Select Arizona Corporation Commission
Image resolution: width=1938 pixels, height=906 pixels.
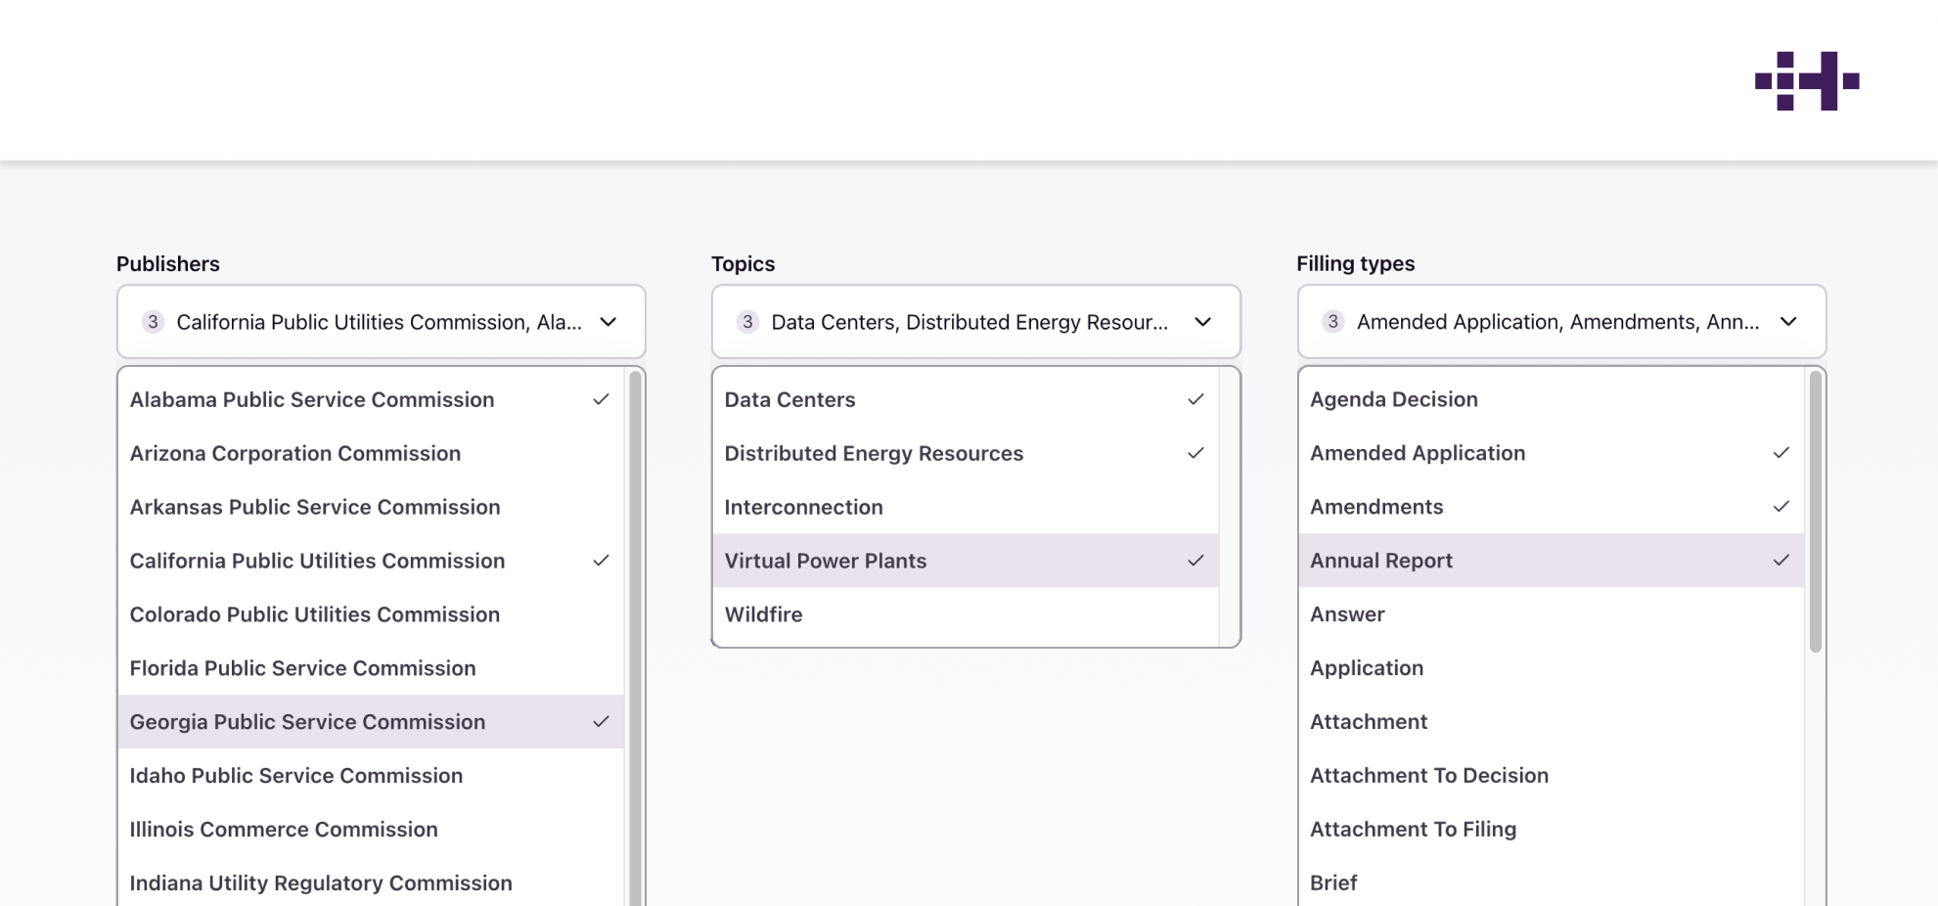point(371,453)
